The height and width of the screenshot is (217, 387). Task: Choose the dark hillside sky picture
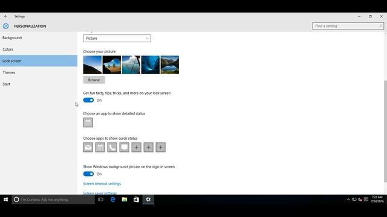point(93,65)
